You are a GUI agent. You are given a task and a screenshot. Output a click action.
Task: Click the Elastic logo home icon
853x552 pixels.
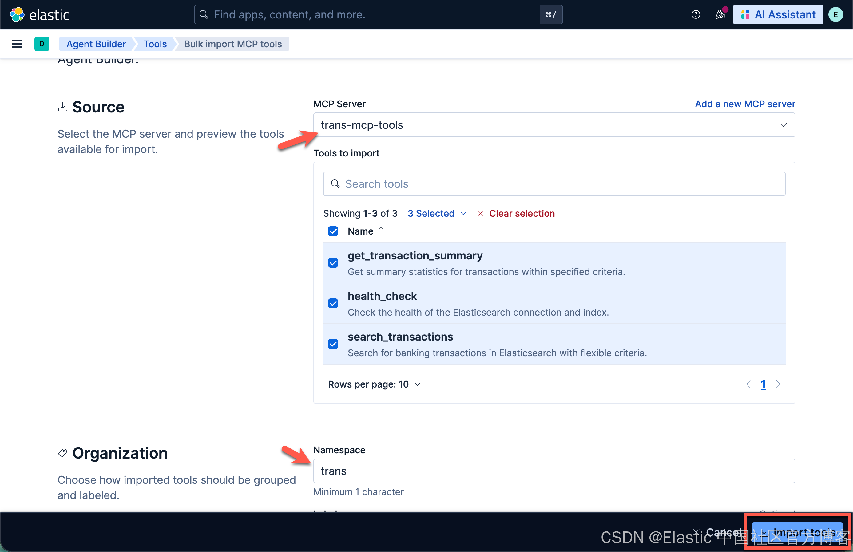17,15
